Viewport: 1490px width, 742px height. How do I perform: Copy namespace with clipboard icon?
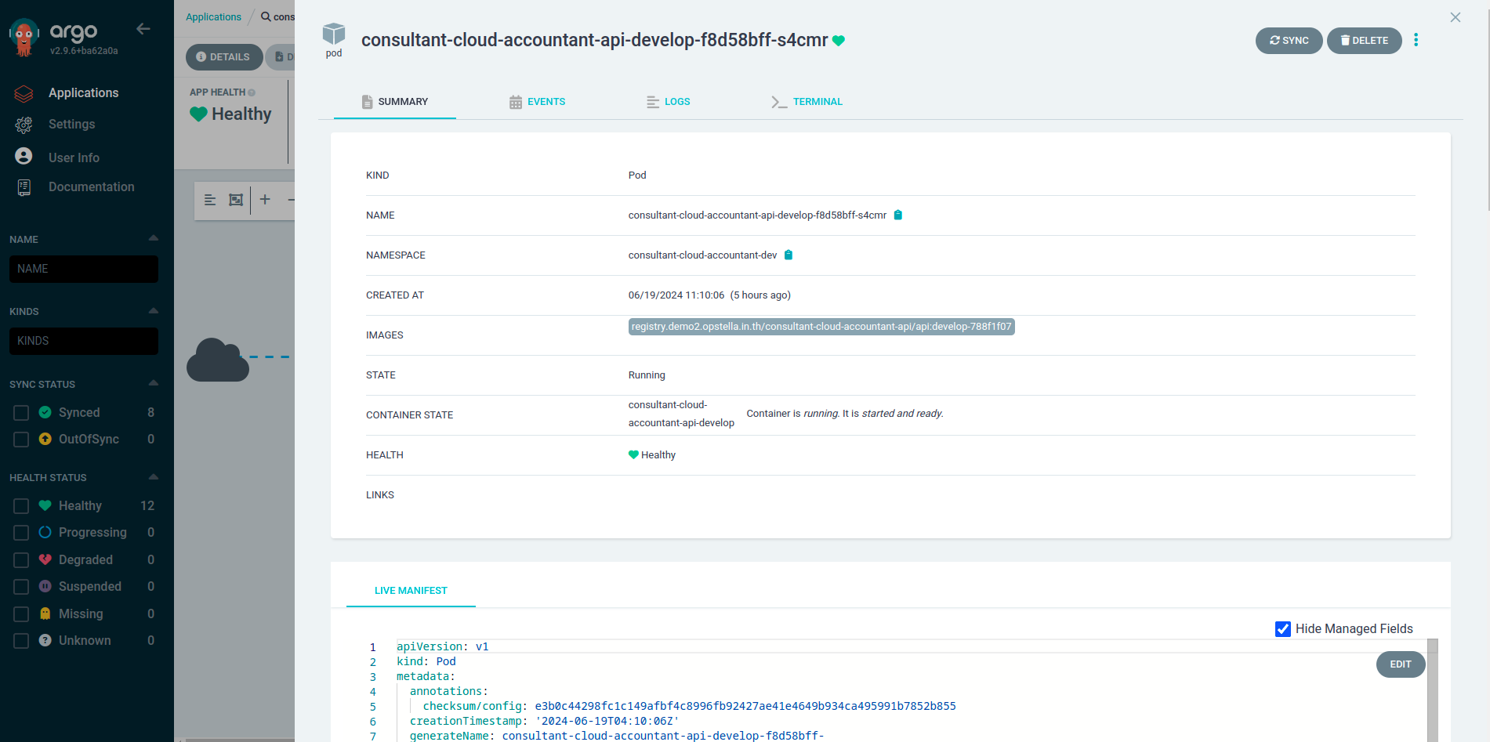(789, 255)
